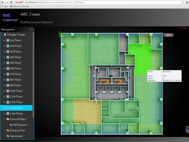The image size is (189, 142).
Task: Open the DGLux5 by DGLogik bookmark
Action: [x=20, y=6]
